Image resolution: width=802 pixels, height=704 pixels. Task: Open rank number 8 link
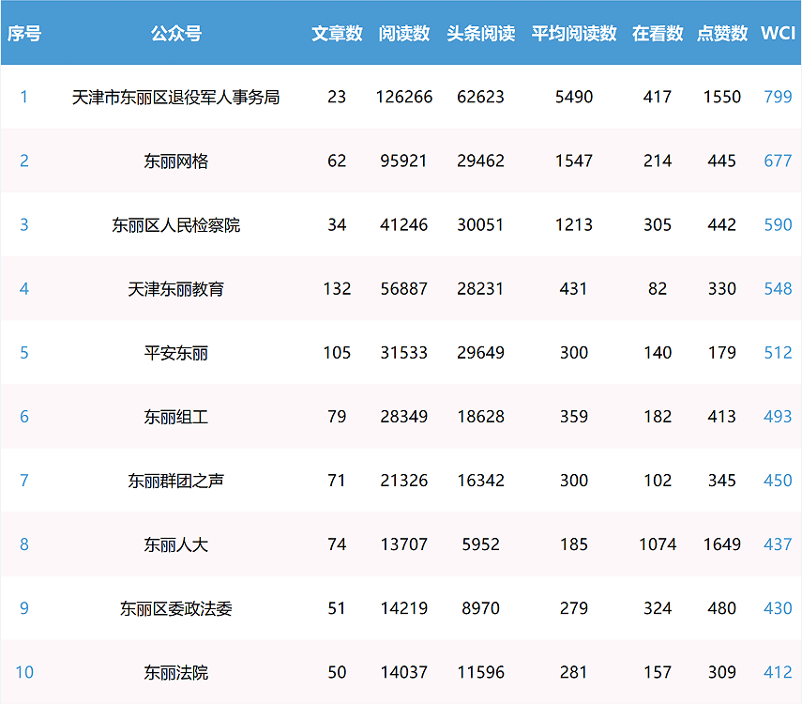[24, 544]
